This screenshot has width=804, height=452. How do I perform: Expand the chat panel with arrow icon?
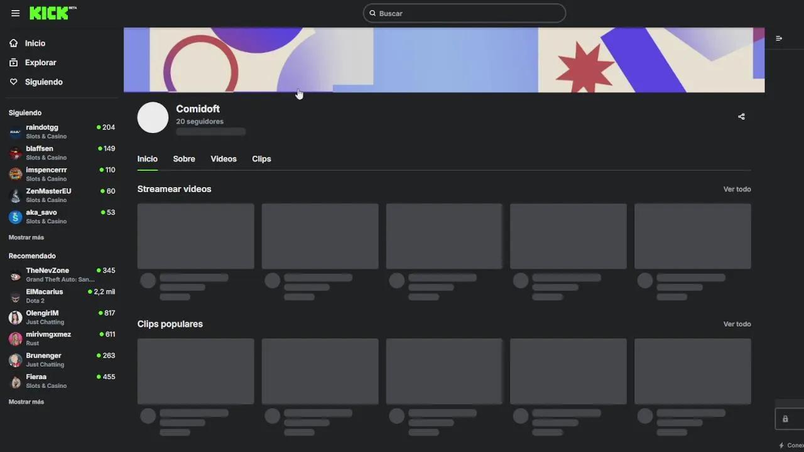(x=779, y=38)
